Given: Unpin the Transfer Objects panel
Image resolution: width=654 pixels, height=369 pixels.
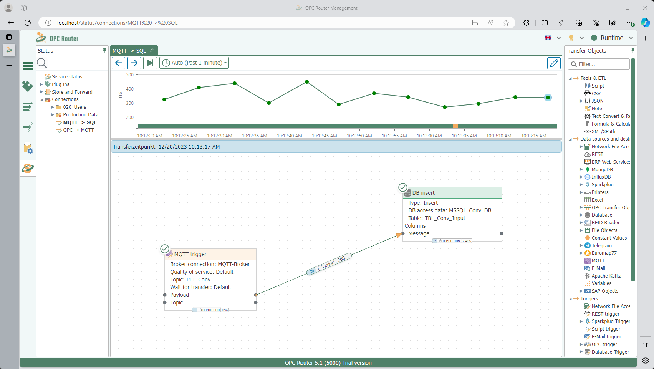Looking at the screenshot, I should [x=633, y=50].
